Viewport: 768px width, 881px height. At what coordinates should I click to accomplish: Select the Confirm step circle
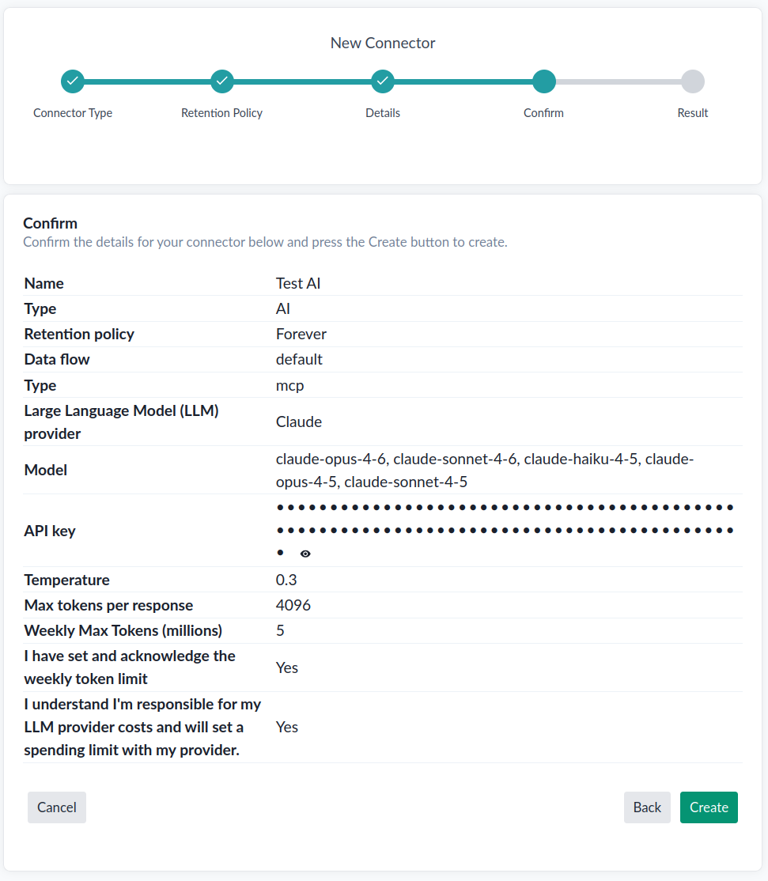click(544, 81)
